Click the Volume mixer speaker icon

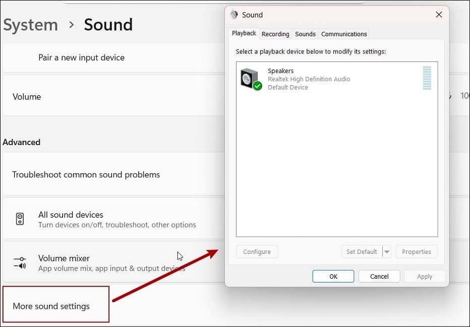19,263
